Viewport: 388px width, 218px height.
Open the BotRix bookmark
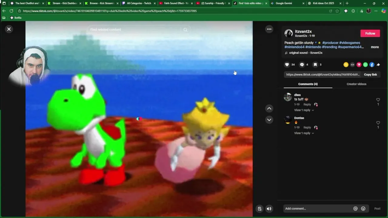pyautogui.click(x=16, y=18)
